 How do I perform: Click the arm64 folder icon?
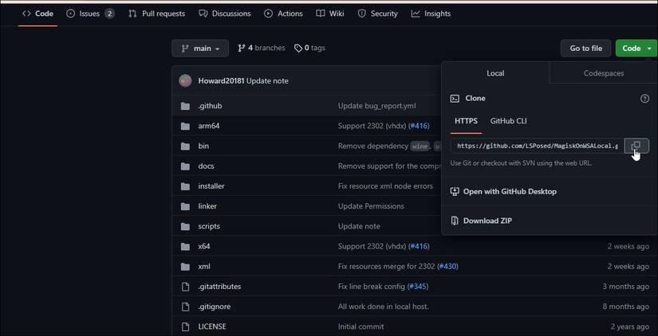(185, 126)
